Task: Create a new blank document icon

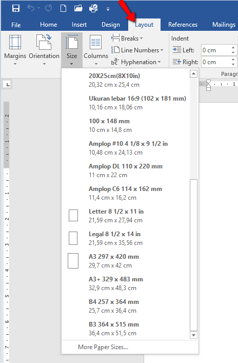Action: tap(63, 8)
